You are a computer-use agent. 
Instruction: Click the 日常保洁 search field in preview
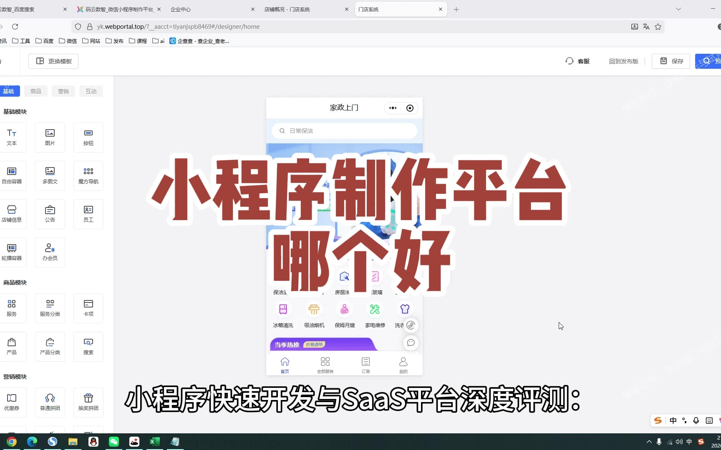(x=344, y=131)
